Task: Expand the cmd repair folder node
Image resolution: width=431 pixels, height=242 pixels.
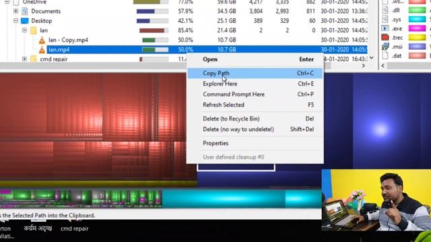Action: click(x=24, y=59)
